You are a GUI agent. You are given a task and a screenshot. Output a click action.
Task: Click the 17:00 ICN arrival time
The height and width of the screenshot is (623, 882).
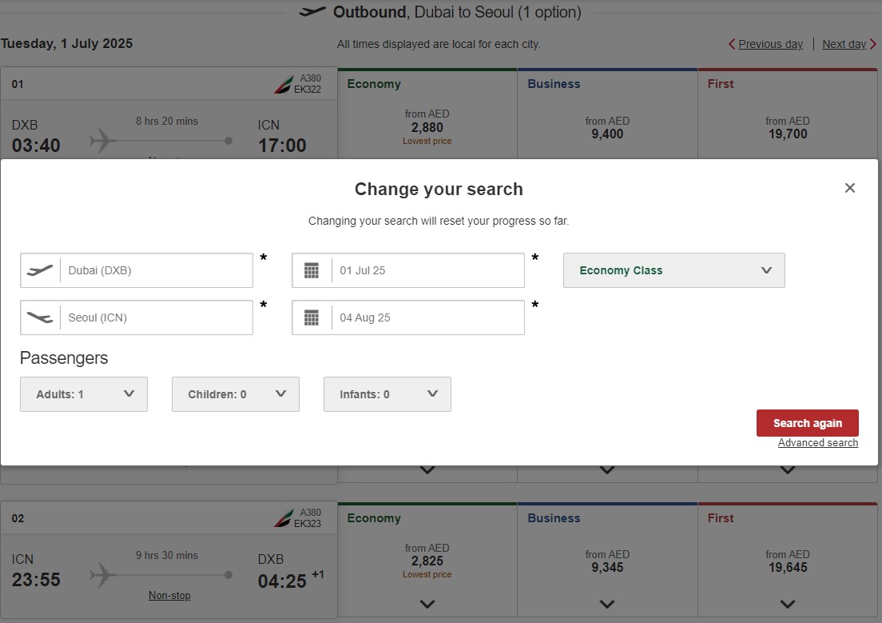pyautogui.click(x=282, y=146)
